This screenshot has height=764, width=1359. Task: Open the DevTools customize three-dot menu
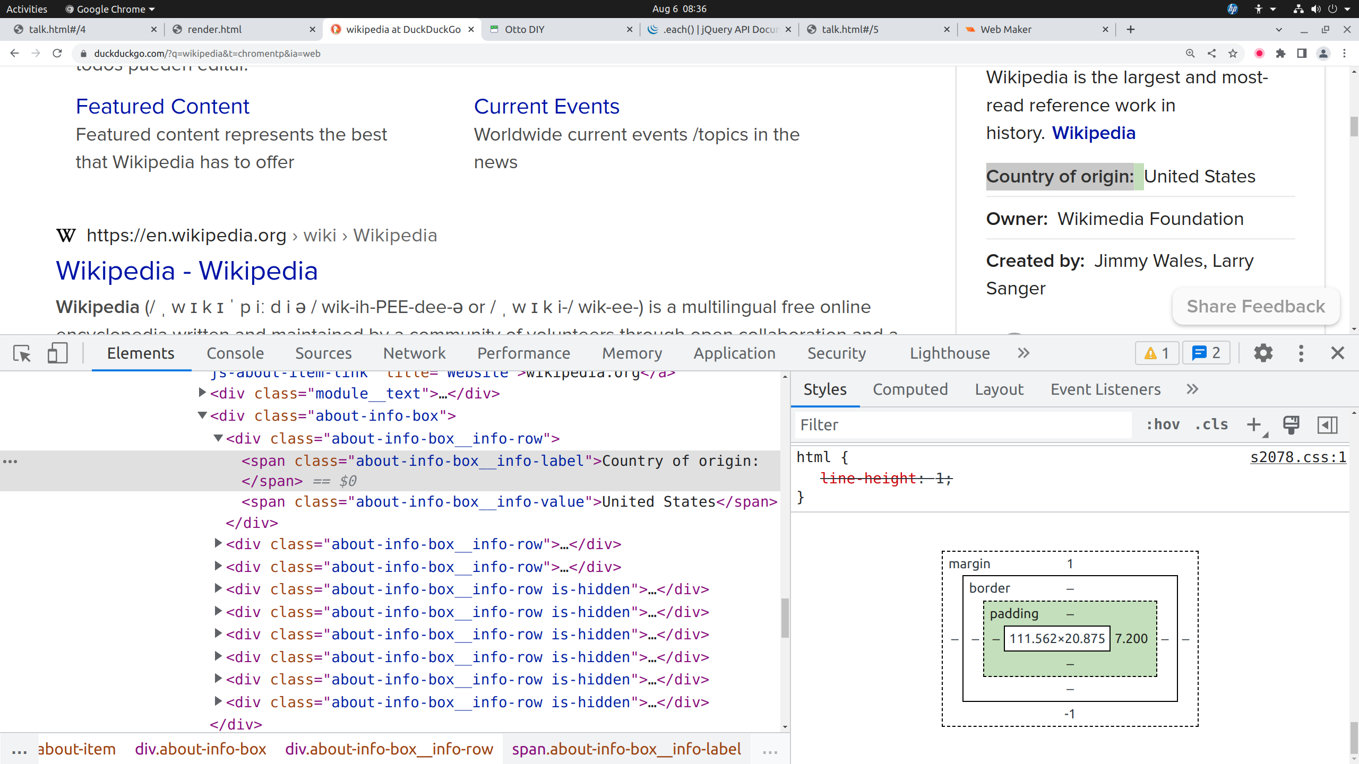pyautogui.click(x=1301, y=353)
